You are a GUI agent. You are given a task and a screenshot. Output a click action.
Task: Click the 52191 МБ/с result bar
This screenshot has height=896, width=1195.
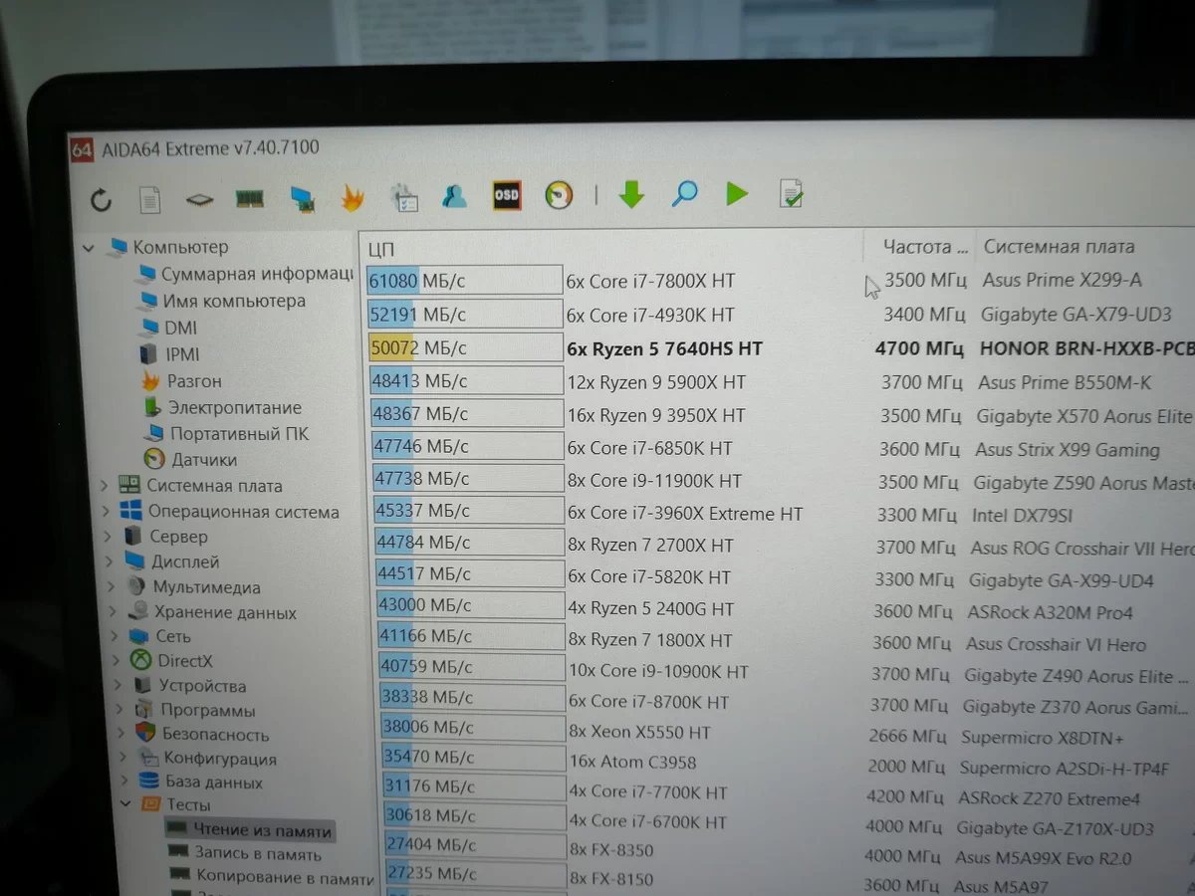pyautogui.click(x=465, y=315)
